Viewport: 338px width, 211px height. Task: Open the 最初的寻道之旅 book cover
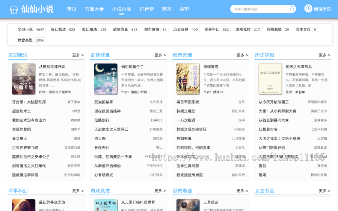point(24,205)
